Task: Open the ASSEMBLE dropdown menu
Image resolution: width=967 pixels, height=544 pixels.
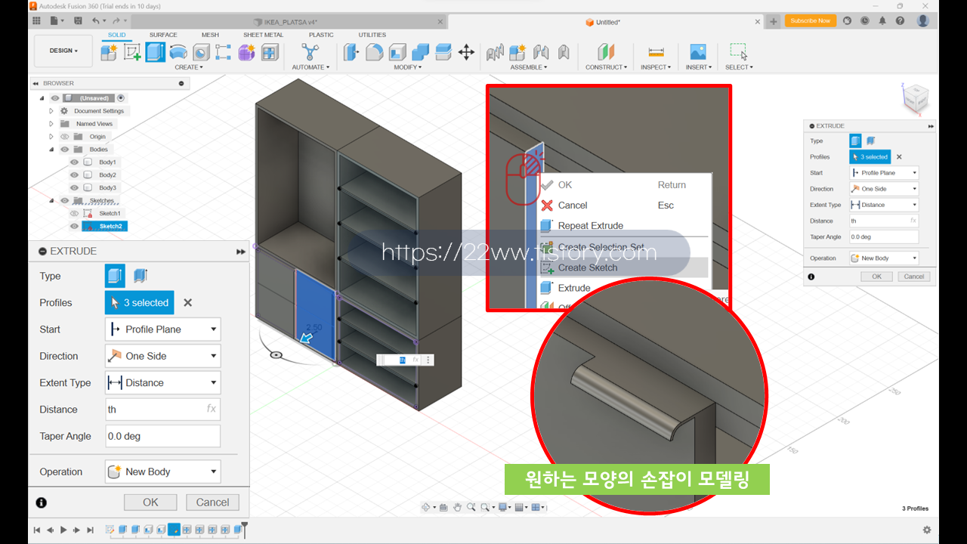Action: point(529,67)
